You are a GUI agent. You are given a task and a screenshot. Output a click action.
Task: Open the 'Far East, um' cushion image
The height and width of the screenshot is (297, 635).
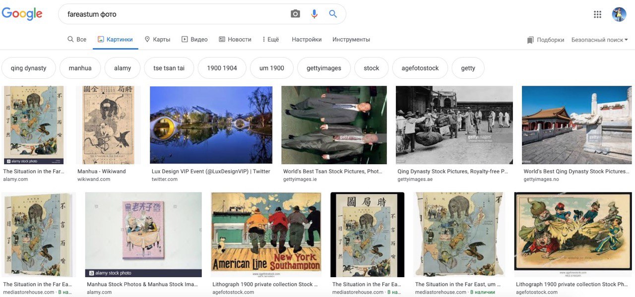tap(459, 235)
